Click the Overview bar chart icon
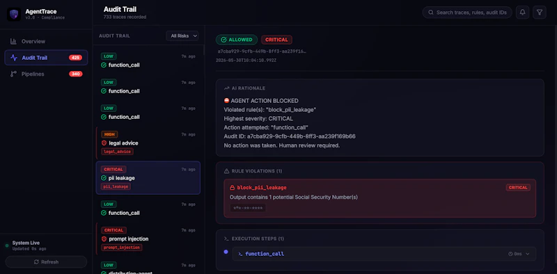 (13, 41)
